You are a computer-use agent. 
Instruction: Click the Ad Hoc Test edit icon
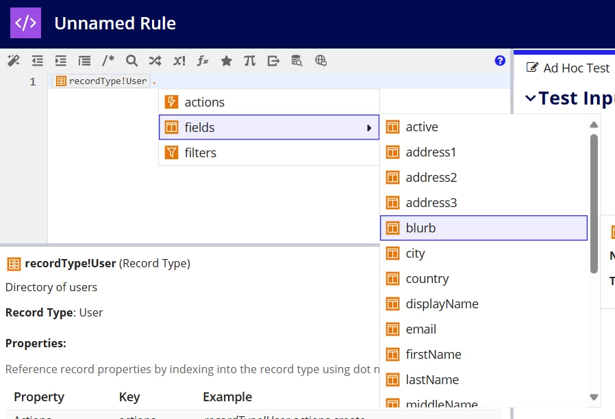[x=532, y=68]
